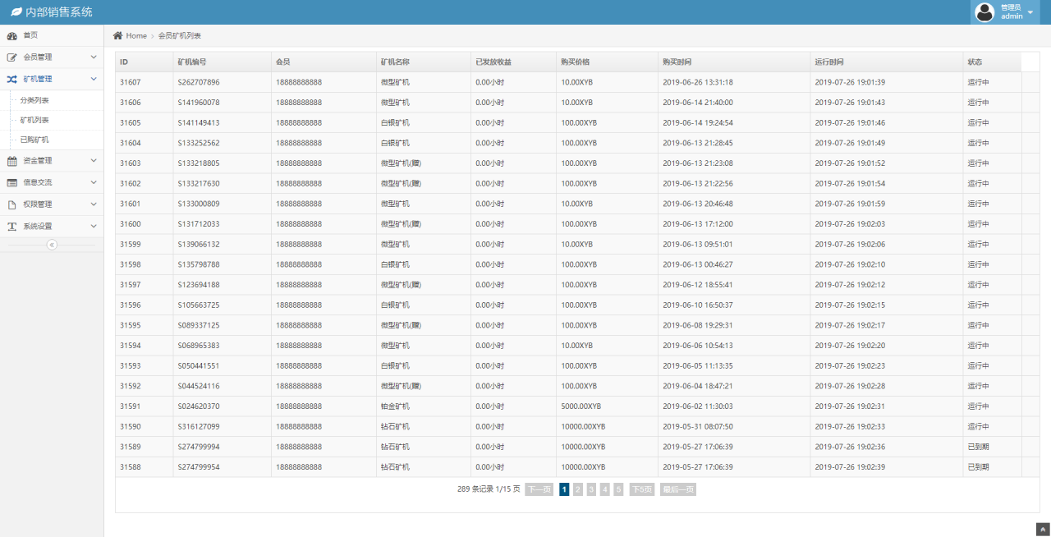
Task: Expand the 会员管理 menu chevron
Action: 94,57
